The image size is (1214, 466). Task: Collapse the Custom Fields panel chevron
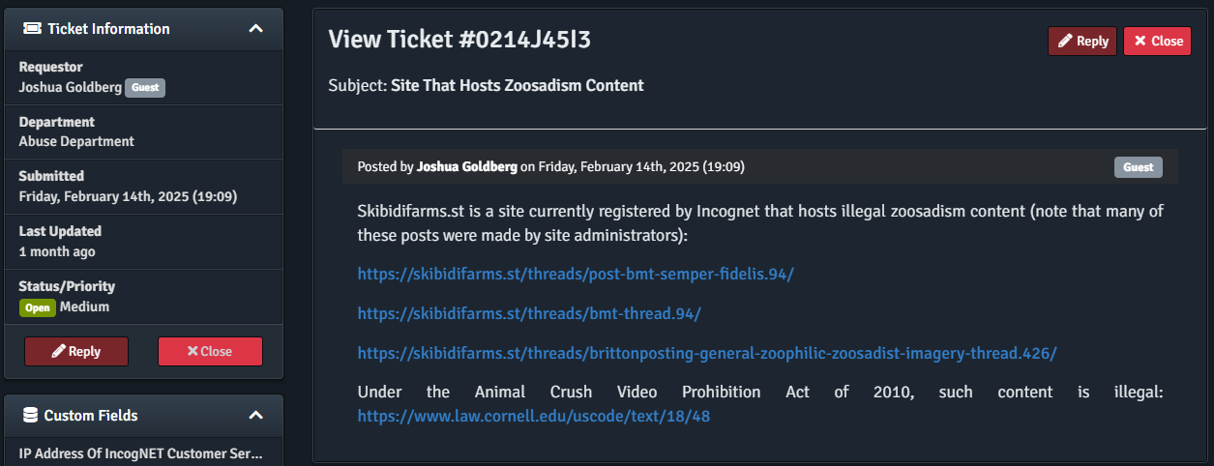point(255,416)
